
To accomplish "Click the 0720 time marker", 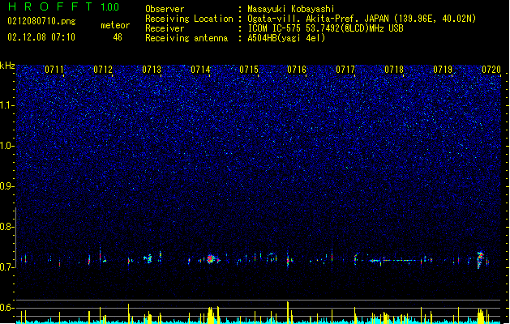I will (x=491, y=70).
